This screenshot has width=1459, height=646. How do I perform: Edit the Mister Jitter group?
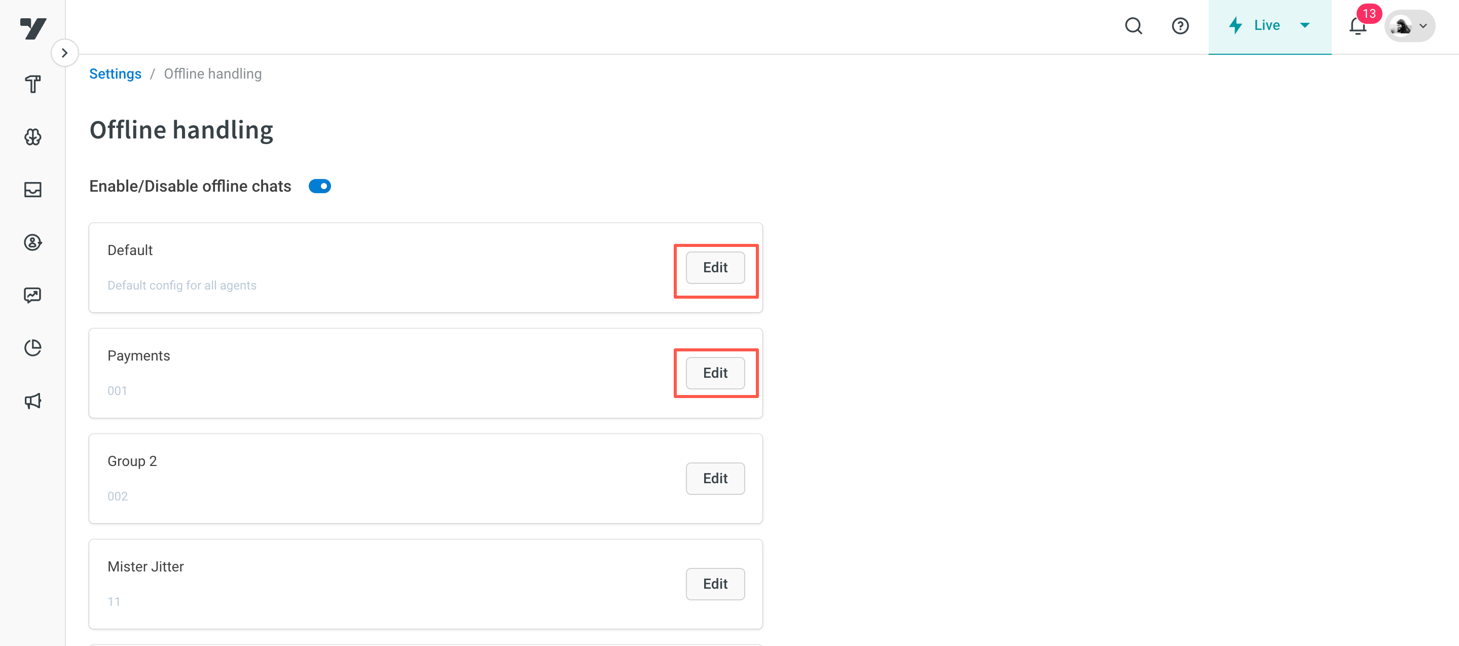pyautogui.click(x=715, y=584)
